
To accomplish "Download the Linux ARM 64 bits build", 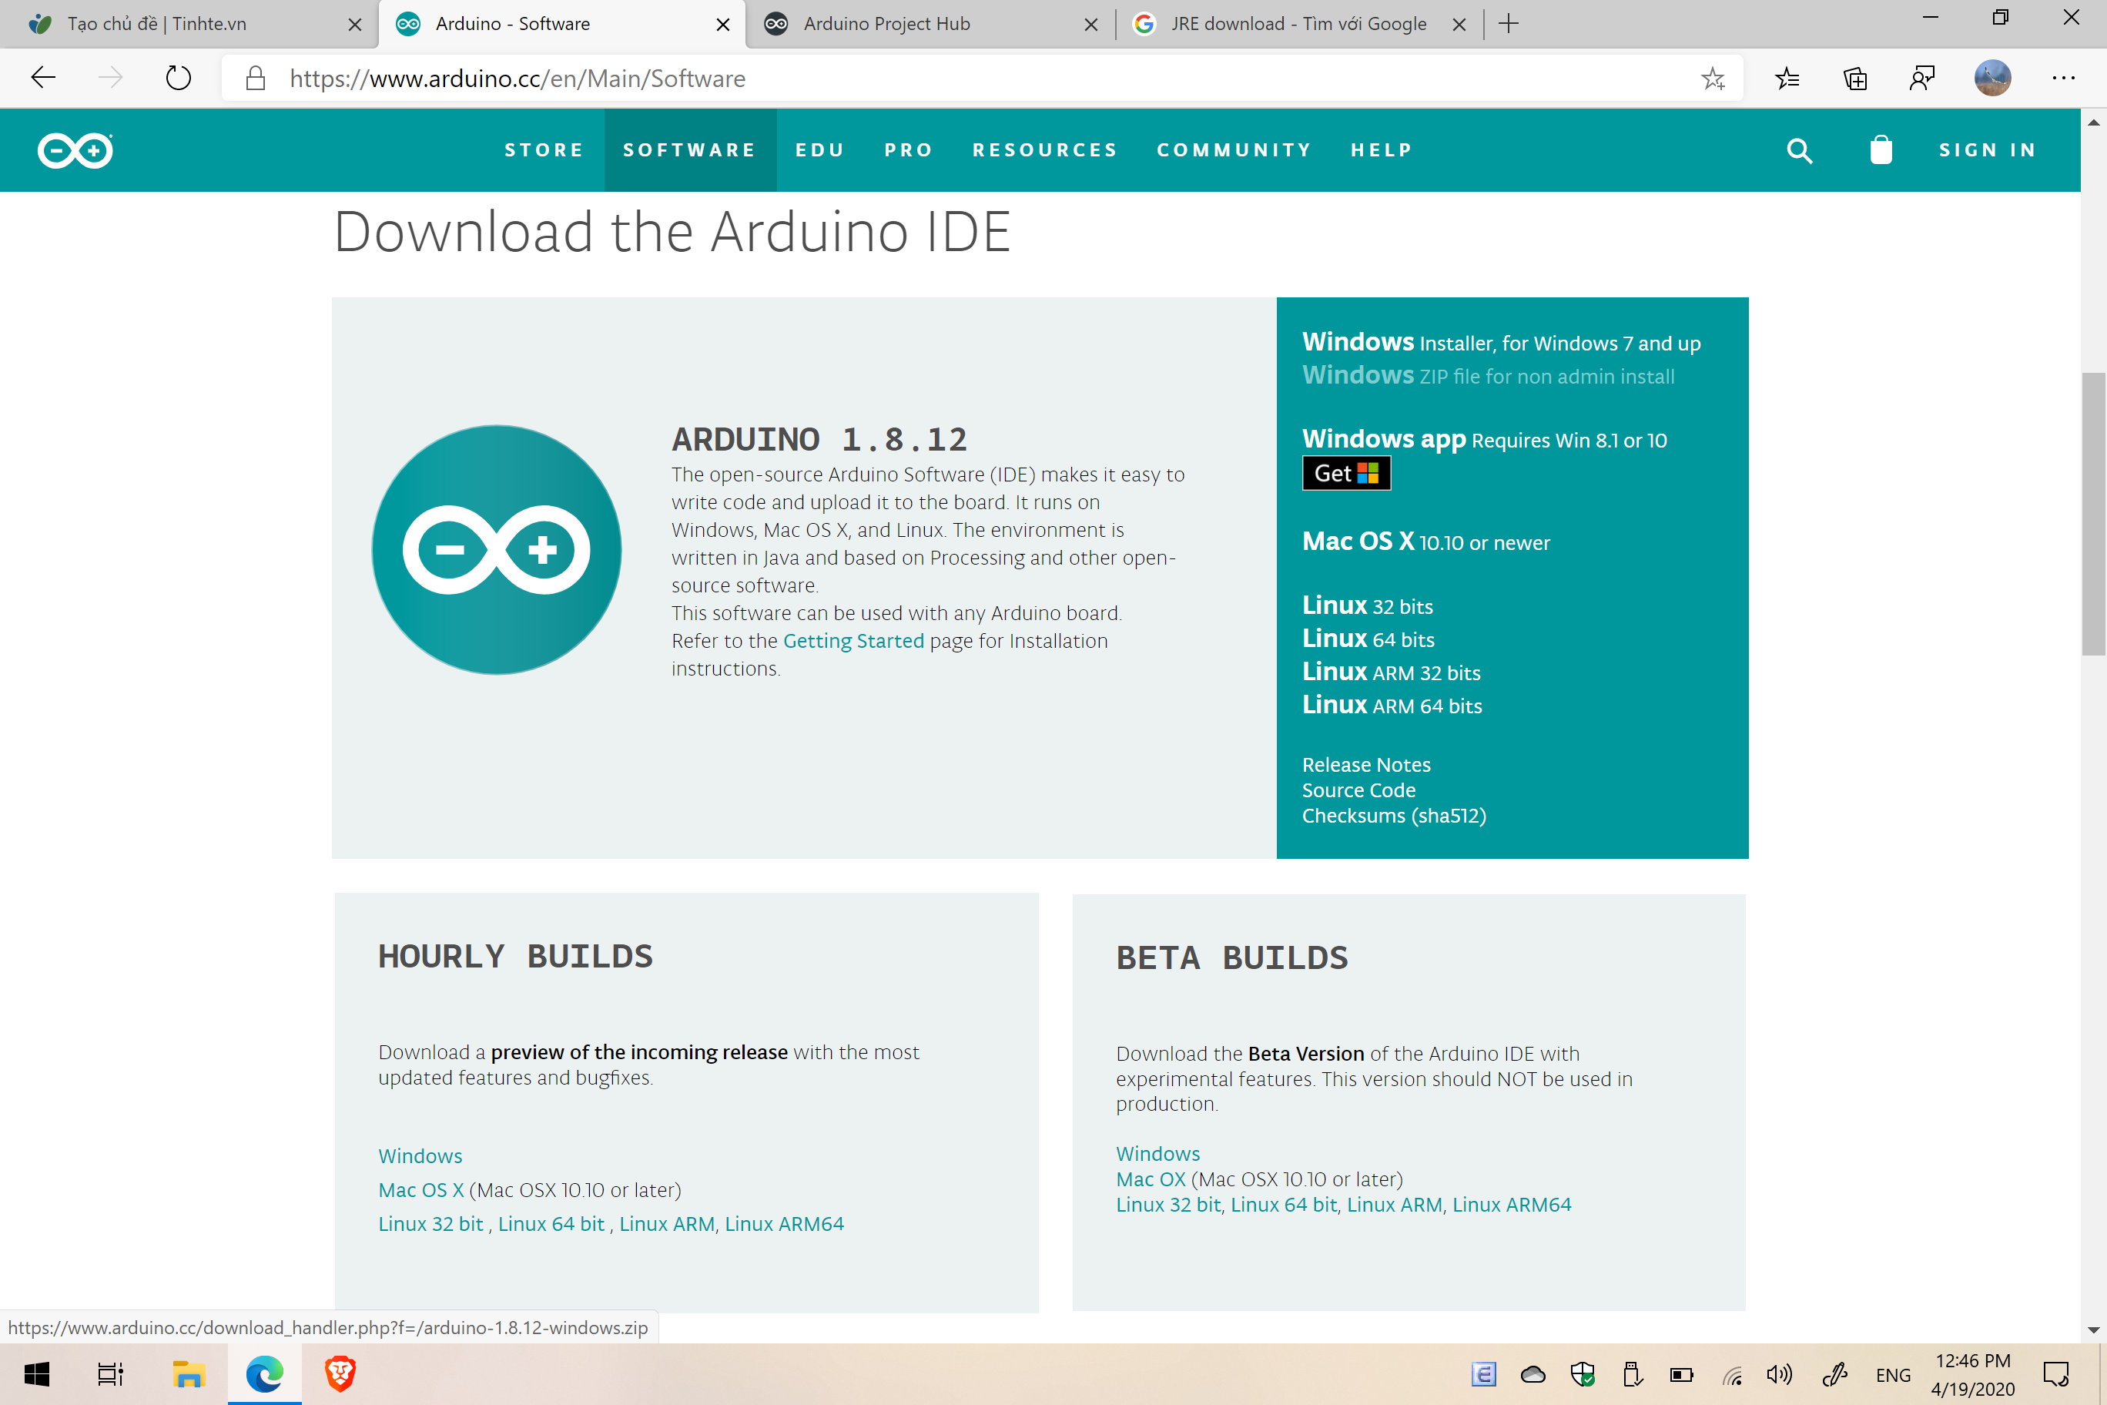I will [x=1392, y=705].
